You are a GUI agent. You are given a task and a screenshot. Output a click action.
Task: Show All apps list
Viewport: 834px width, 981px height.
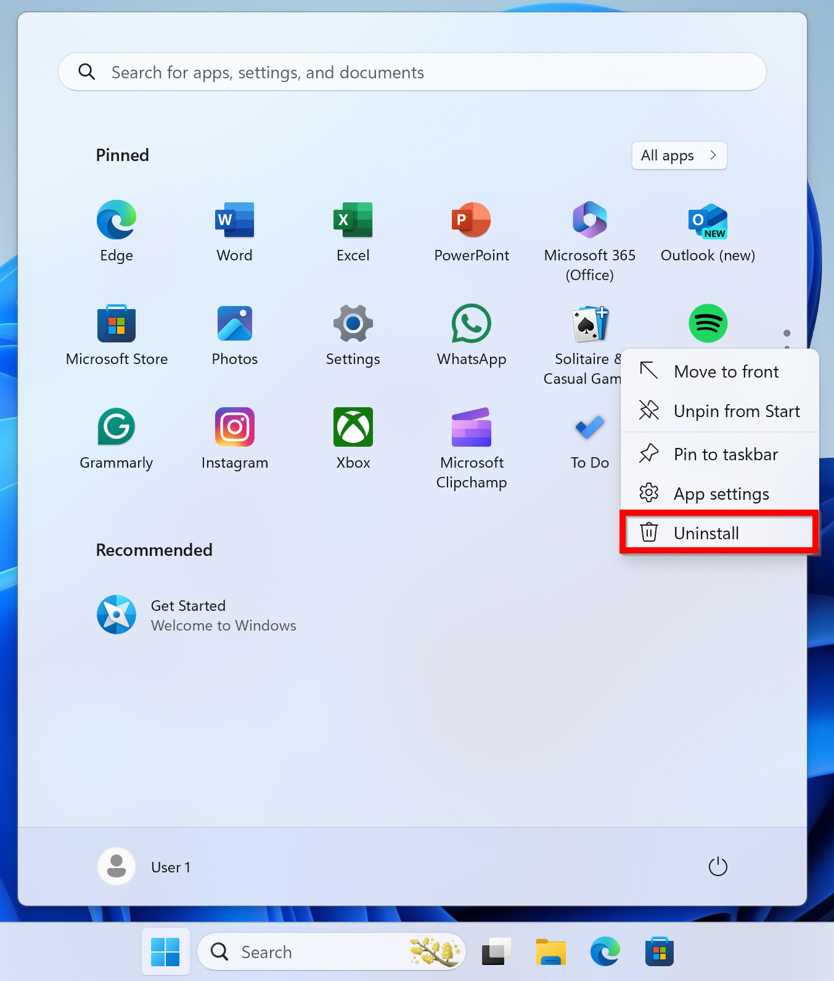click(679, 155)
